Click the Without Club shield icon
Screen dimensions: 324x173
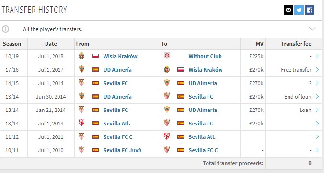(167, 56)
